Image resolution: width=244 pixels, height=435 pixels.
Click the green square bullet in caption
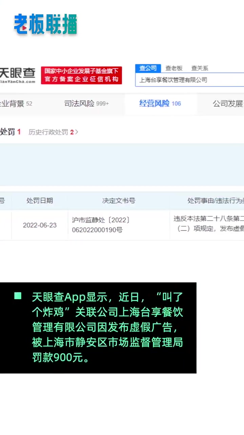point(18,296)
